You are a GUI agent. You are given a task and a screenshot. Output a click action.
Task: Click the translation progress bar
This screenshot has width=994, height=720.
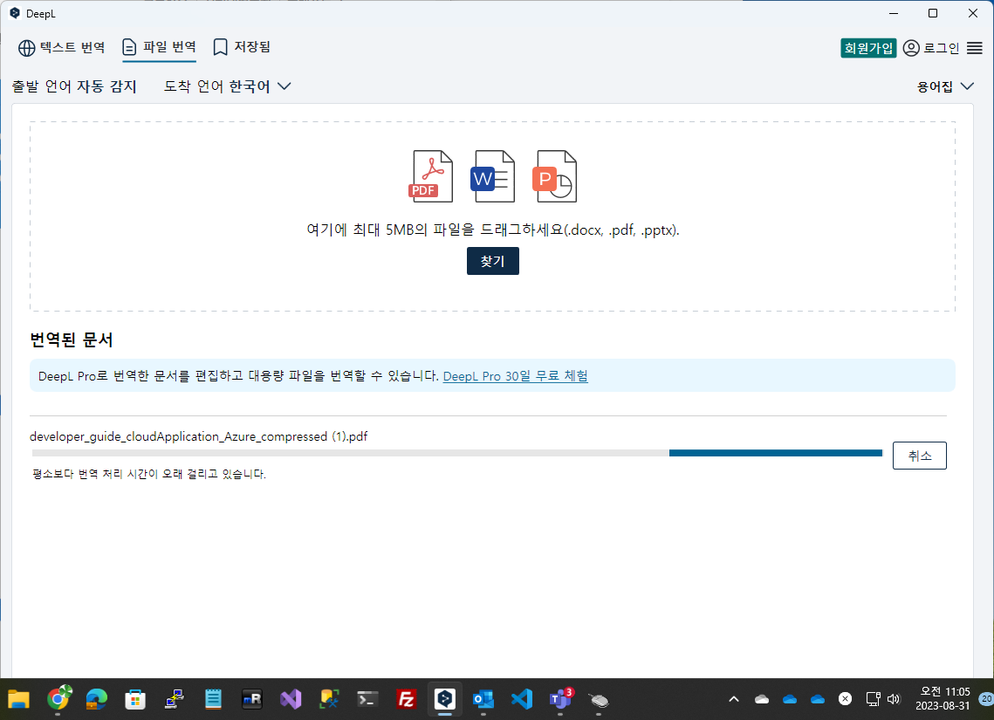click(x=457, y=453)
